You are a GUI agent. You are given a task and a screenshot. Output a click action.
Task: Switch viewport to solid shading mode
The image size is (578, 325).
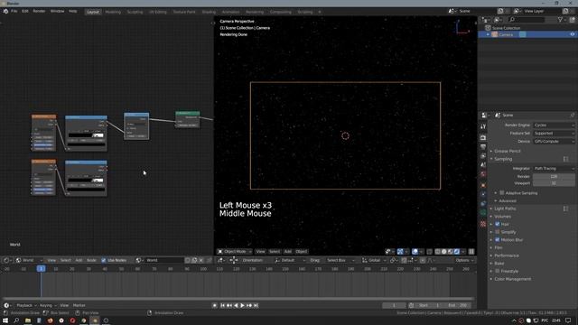coord(443,252)
